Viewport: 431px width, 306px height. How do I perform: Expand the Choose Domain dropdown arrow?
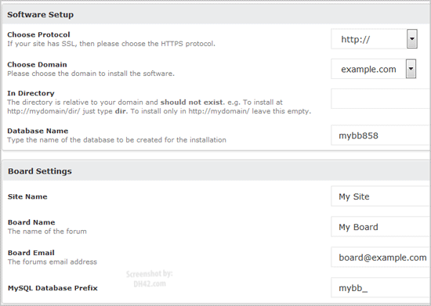click(x=411, y=69)
